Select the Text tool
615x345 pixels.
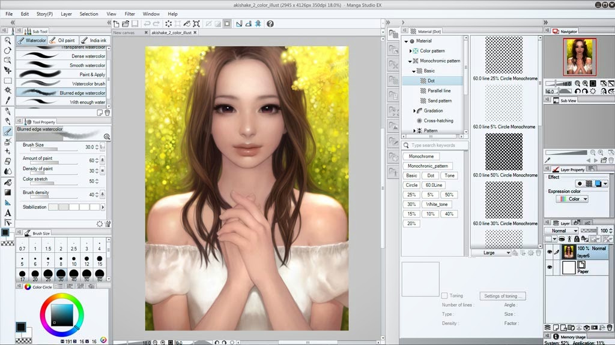(x=7, y=213)
